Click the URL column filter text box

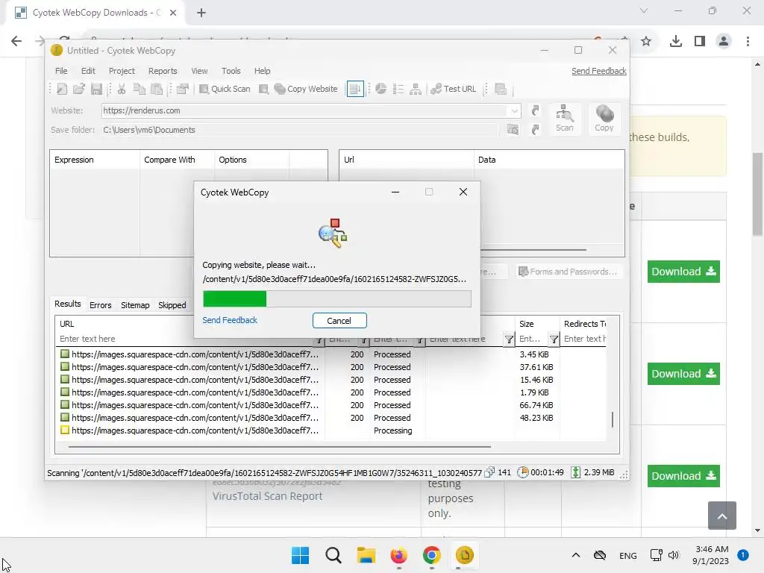[185, 339]
